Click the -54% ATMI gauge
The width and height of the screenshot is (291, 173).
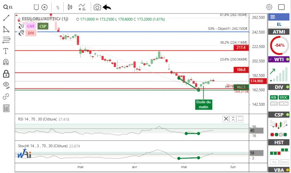279,45
